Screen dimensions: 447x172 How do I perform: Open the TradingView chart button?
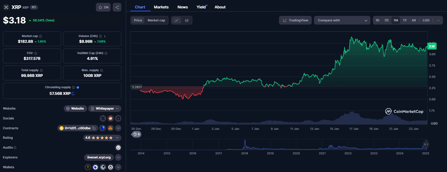tap(295, 20)
